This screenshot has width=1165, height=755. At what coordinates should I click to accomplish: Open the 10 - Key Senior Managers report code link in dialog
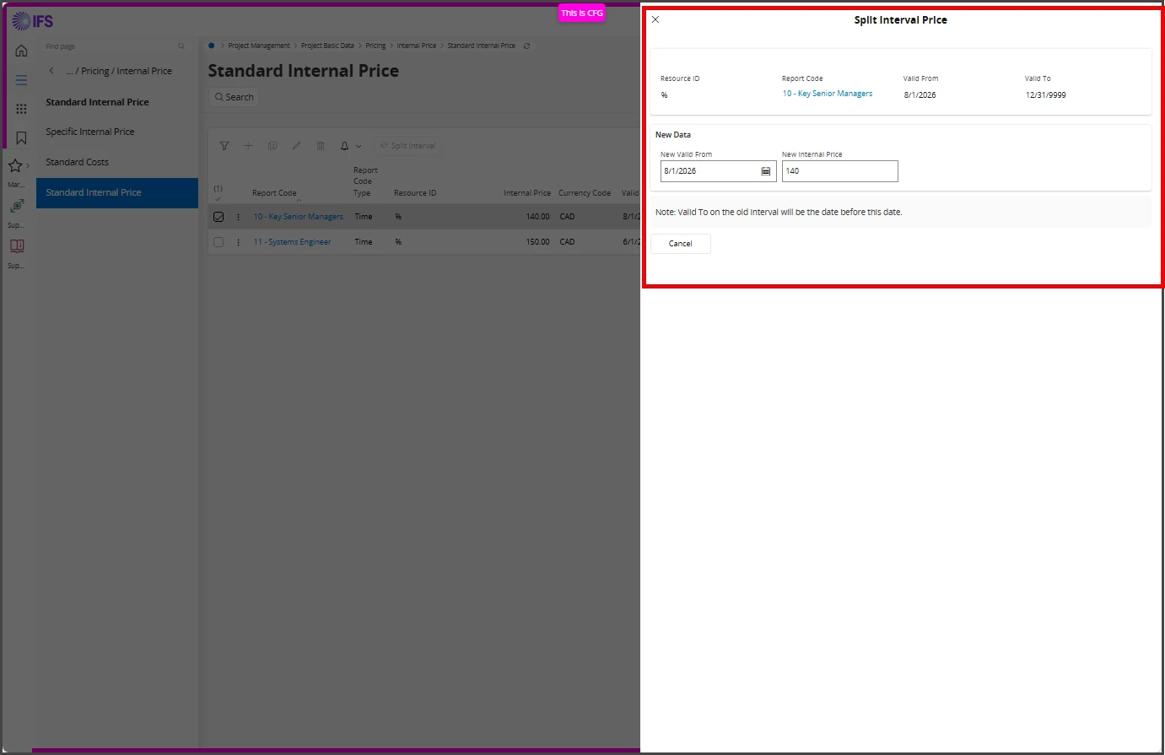[x=828, y=94]
